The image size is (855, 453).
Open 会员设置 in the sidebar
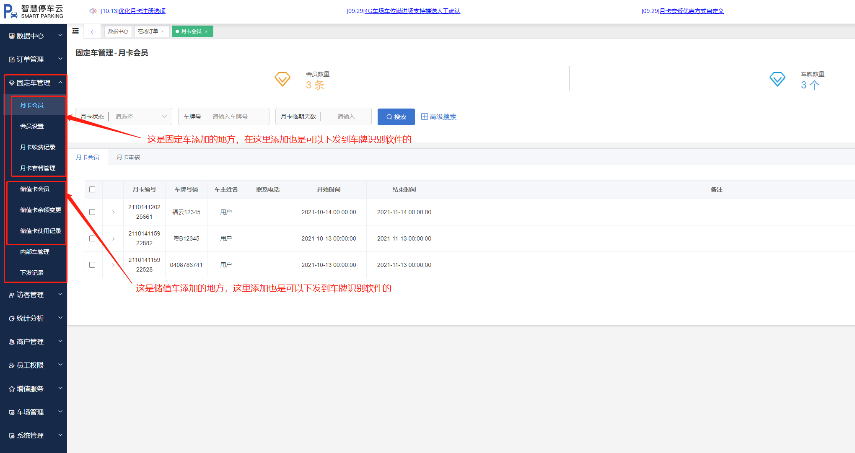[32, 126]
